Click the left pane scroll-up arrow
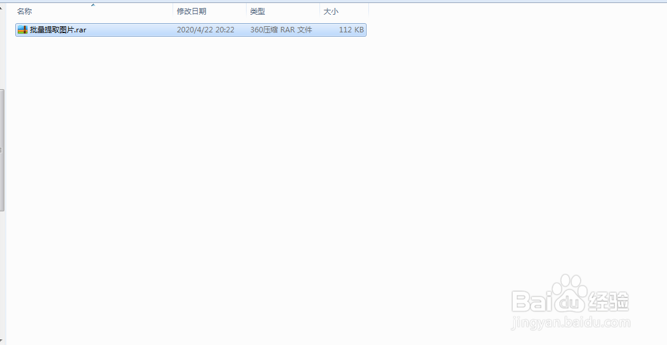Image resolution: width=667 pixels, height=345 pixels. pos(2,8)
